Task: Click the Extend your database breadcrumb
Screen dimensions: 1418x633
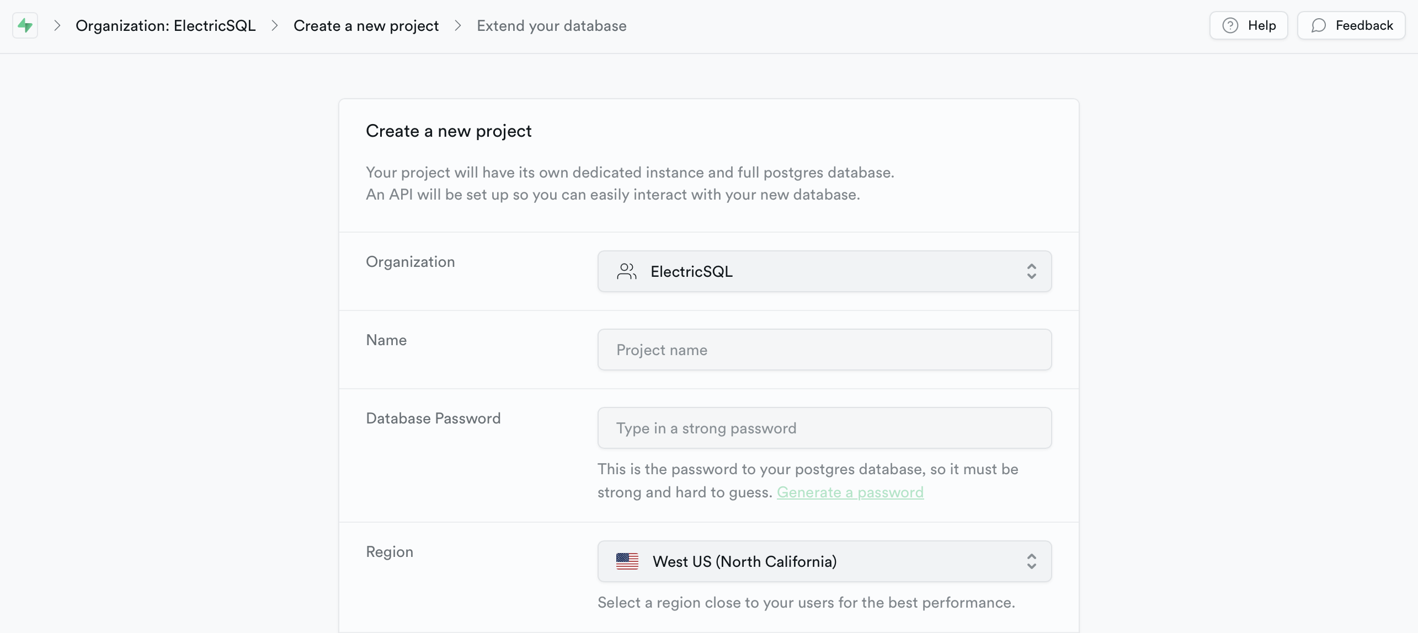Action: [x=552, y=26]
